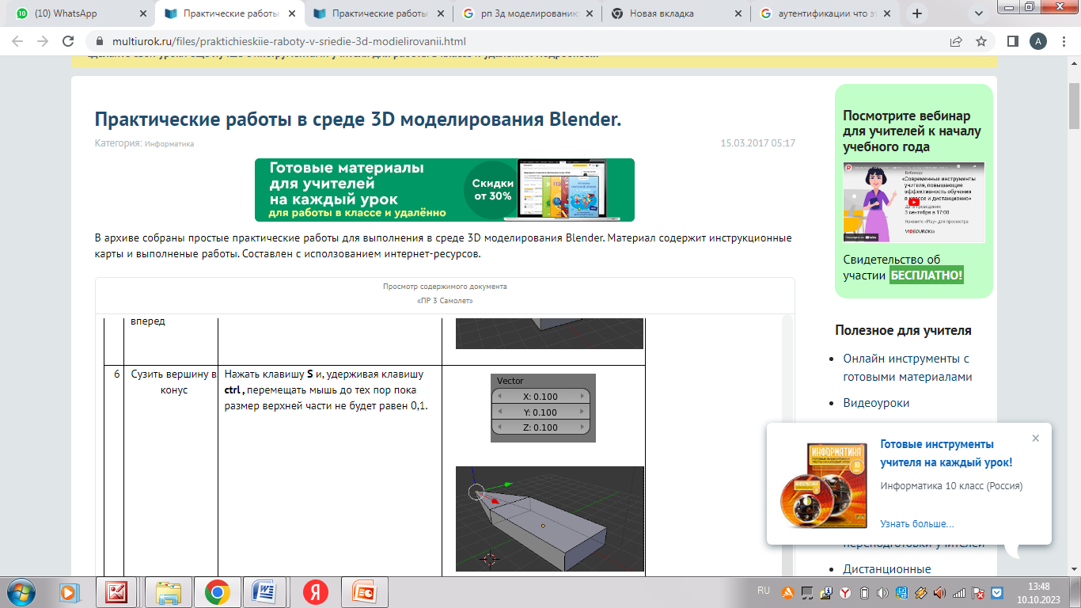Screen dimensions: 1081x608
Task: Open Yandex browser from taskbar
Action: click(x=315, y=591)
